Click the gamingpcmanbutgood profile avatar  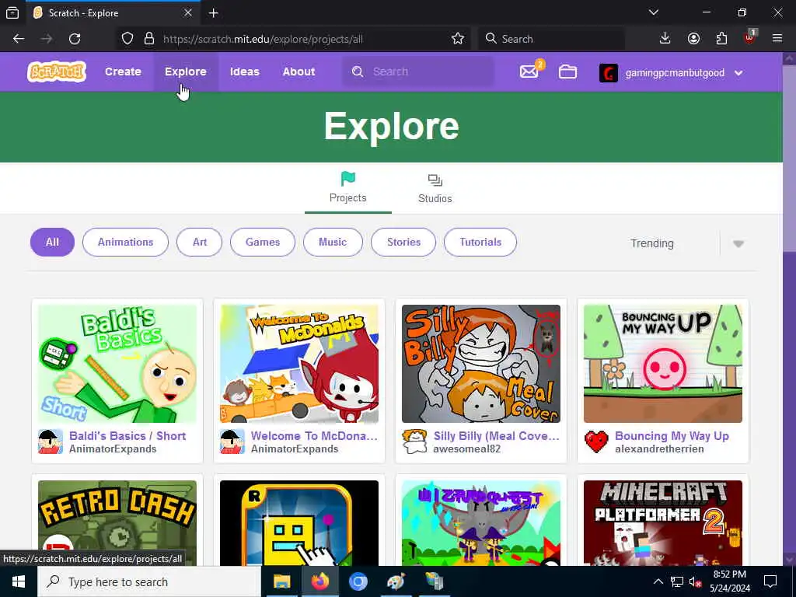(608, 72)
